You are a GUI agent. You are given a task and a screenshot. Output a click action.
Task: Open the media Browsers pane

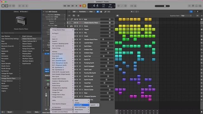[200, 6]
